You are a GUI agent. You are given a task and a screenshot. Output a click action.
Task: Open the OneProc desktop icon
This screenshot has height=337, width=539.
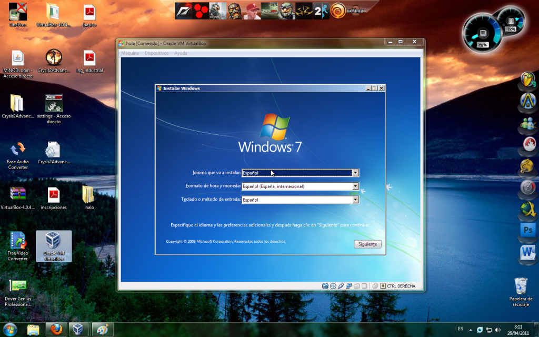(18, 15)
